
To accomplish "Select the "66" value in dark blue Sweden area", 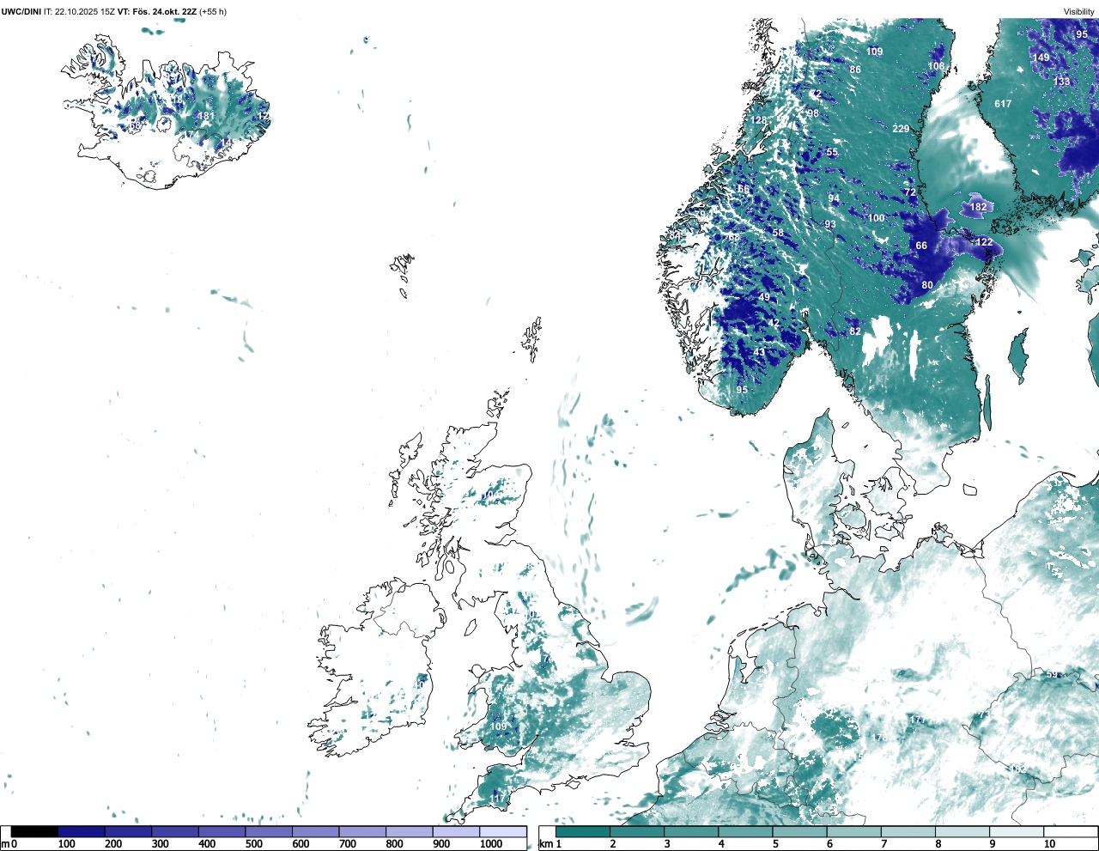I will click(921, 246).
